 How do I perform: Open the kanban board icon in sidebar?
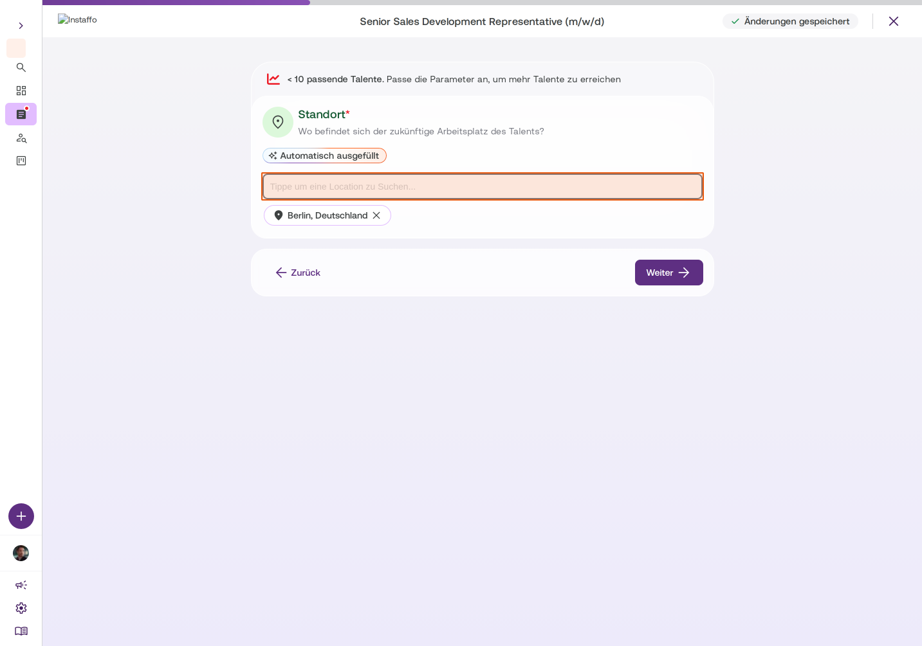pyautogui.click(x=21, y=161)
